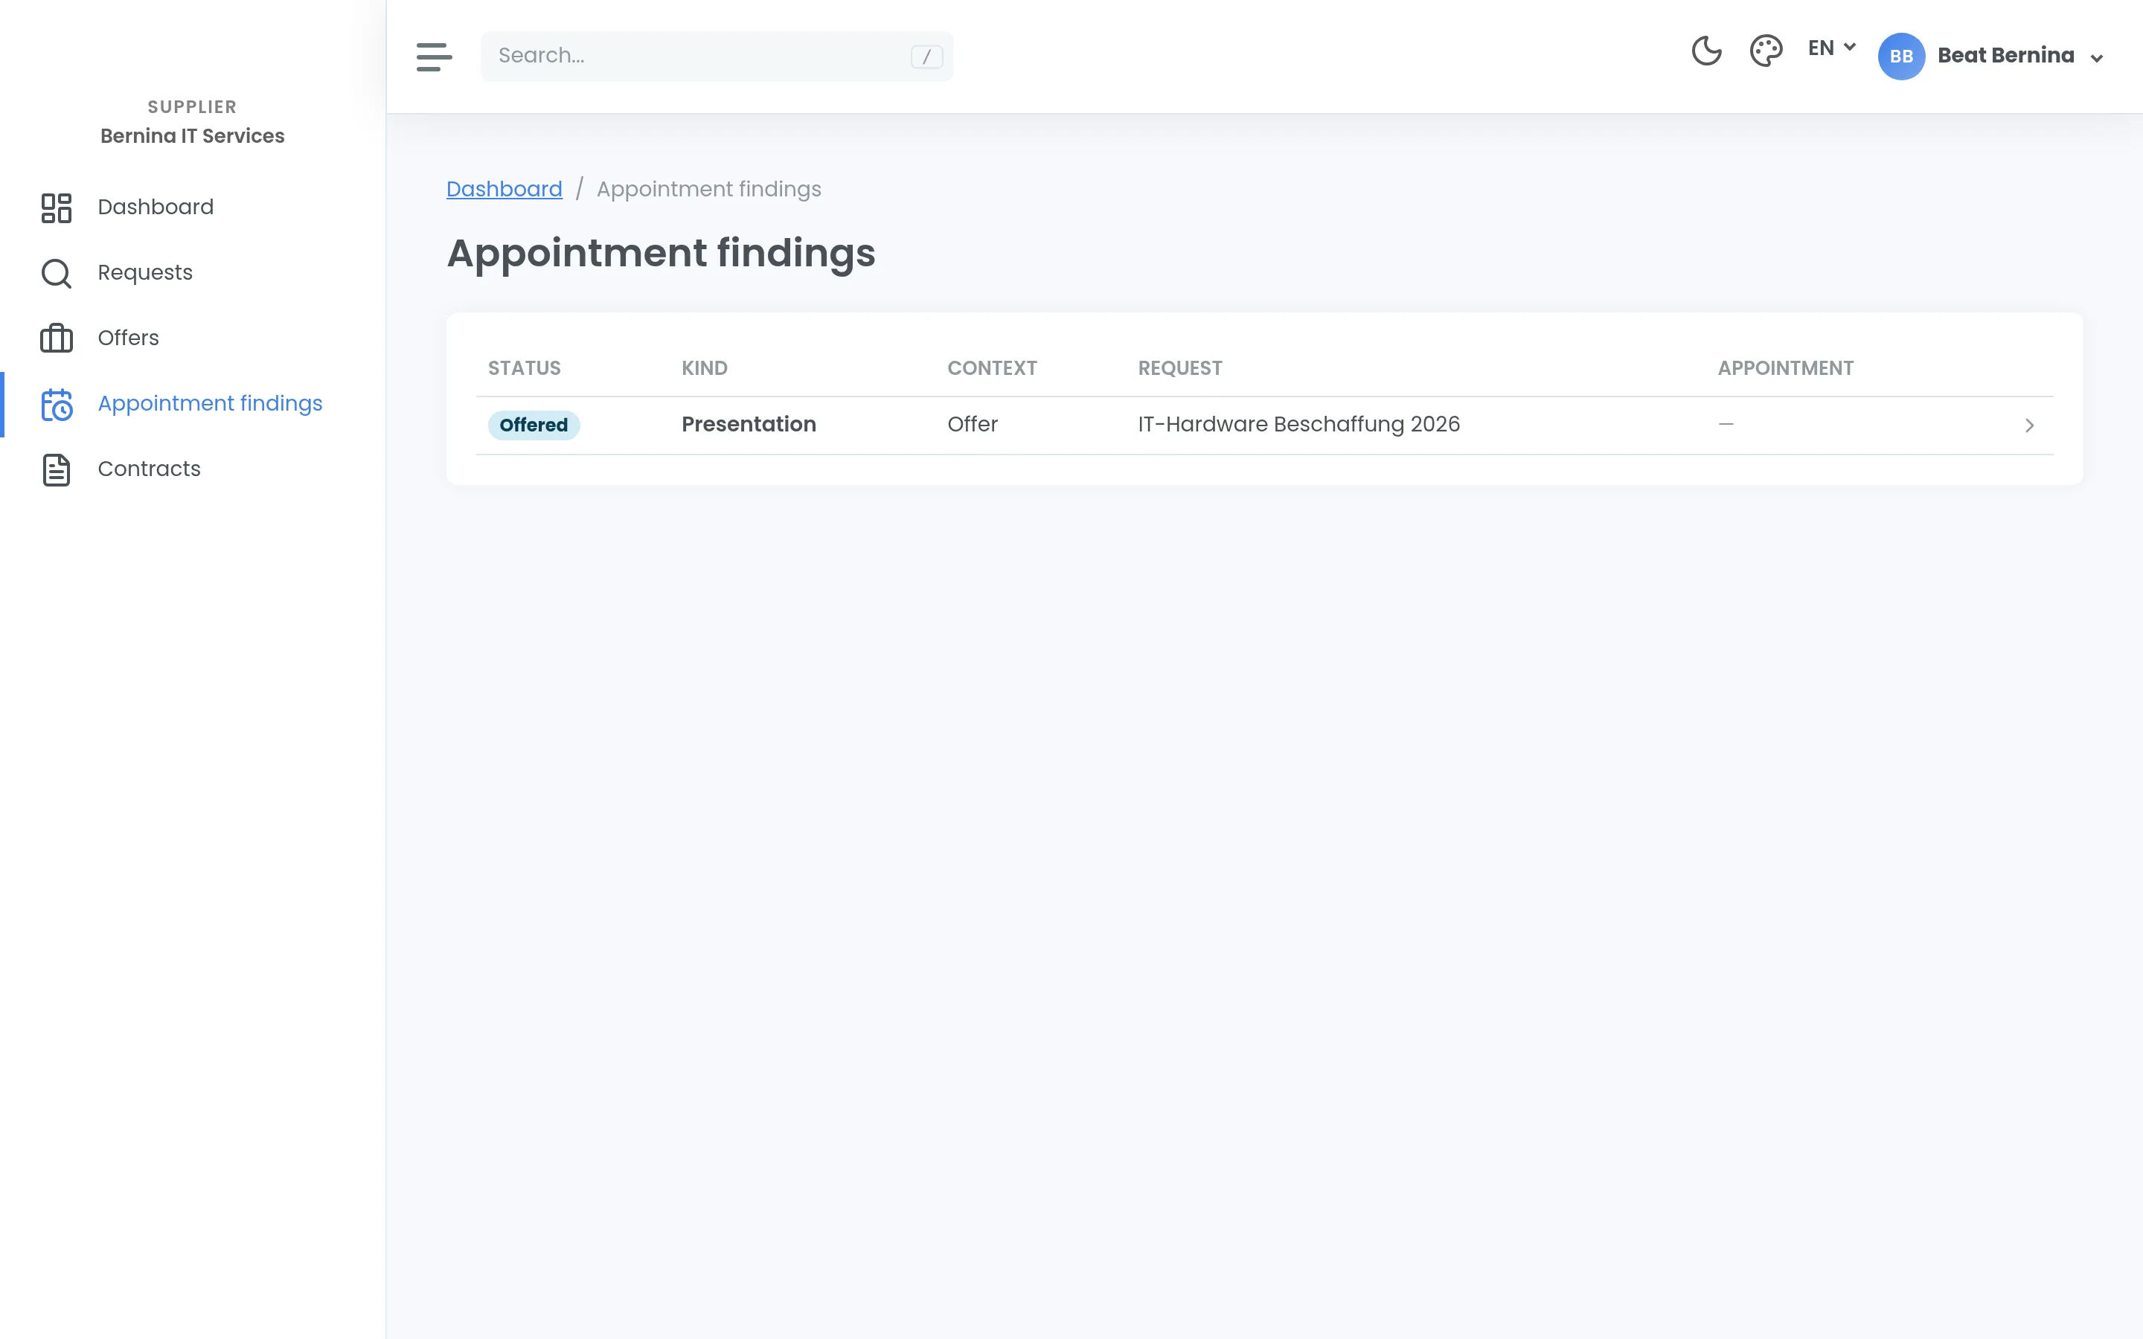Click the Appointment findings calendar-clock icon

click(57, 405)
